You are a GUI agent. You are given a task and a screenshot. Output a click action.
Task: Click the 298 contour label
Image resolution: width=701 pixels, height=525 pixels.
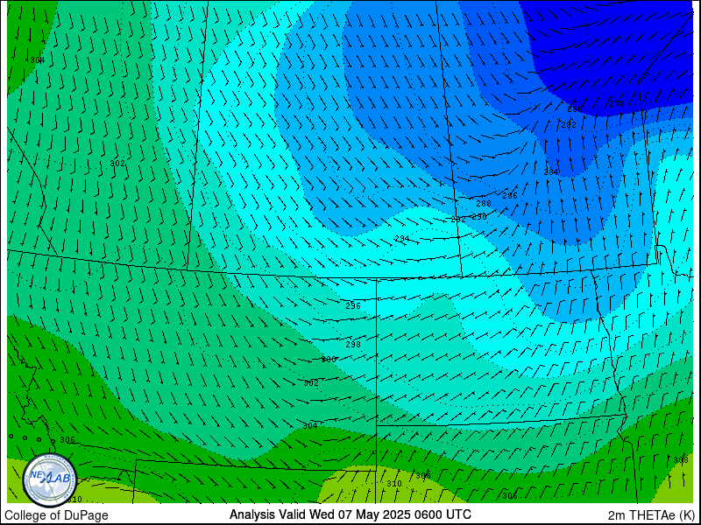click(353, 344)
